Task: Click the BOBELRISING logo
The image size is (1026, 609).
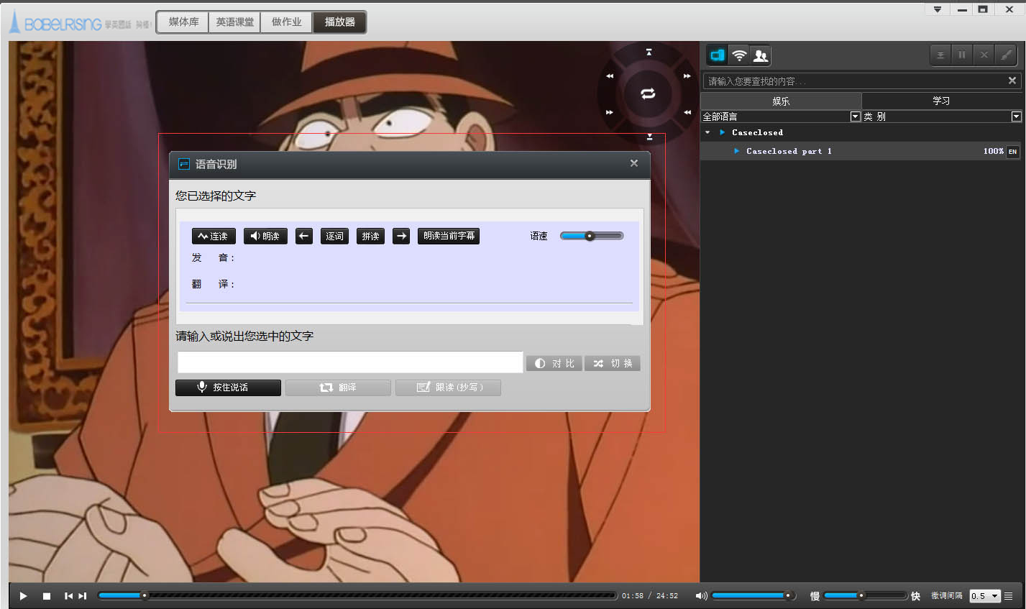Action: coord(55,23)
